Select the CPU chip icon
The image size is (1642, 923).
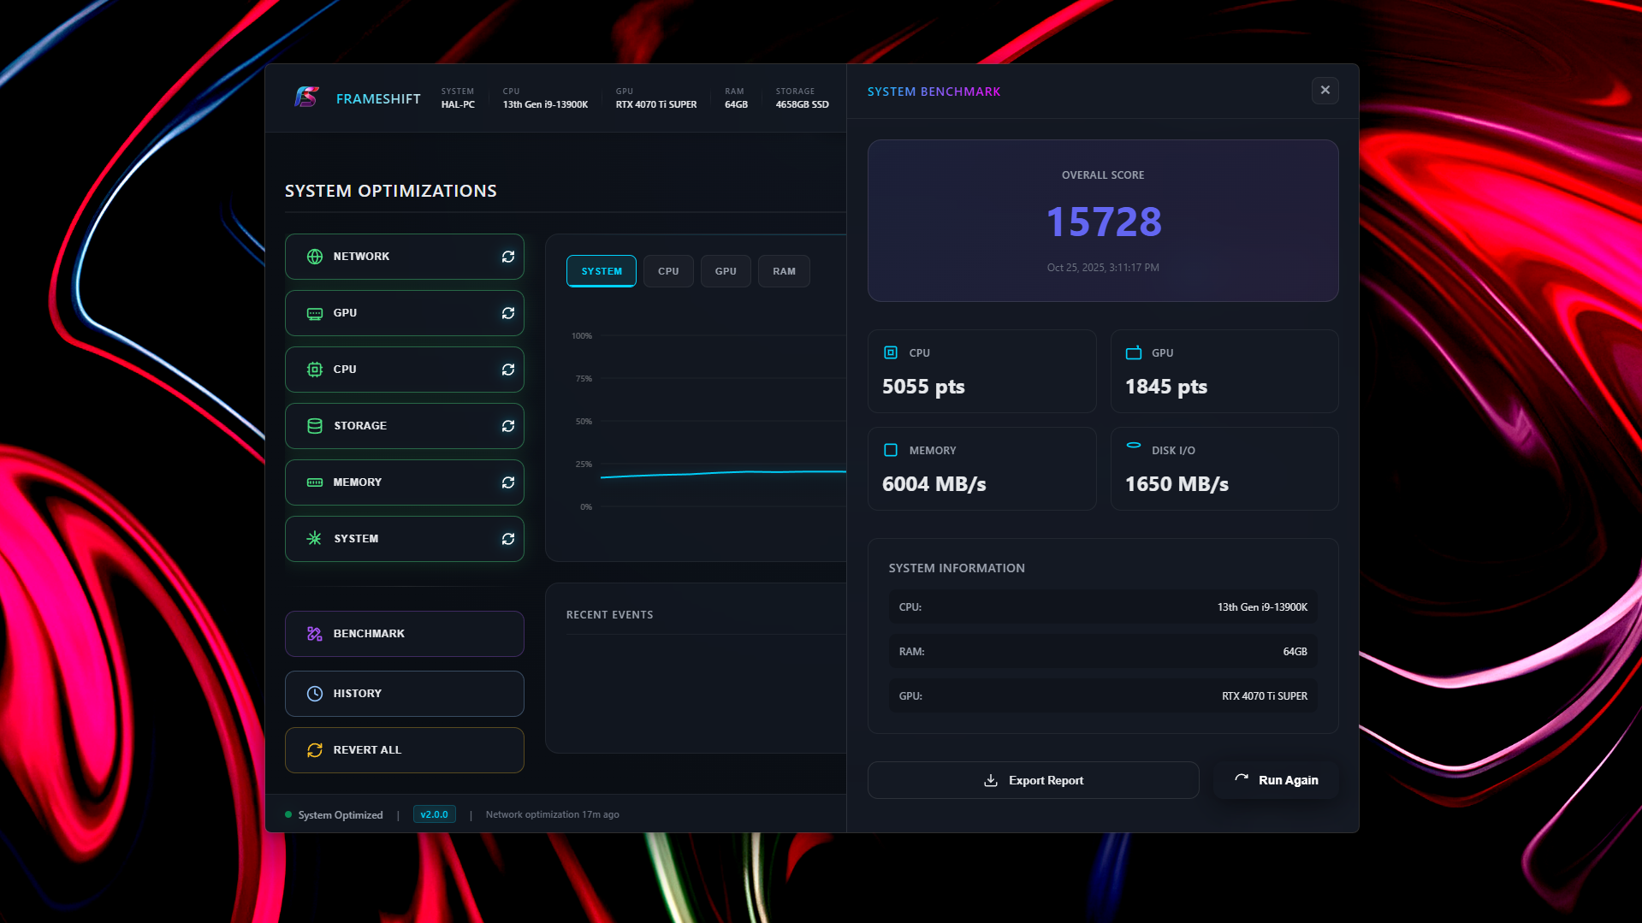[x=313, y=369]
